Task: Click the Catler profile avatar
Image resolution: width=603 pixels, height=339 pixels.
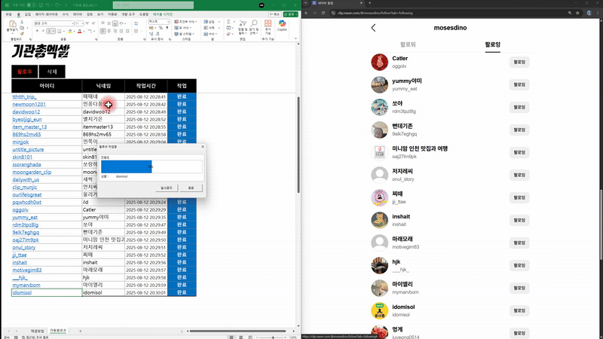Action: [380, 62]
